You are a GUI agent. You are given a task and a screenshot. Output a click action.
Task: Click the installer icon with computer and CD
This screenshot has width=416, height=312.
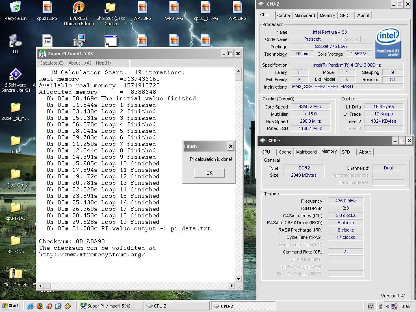[x=79, y=41]
